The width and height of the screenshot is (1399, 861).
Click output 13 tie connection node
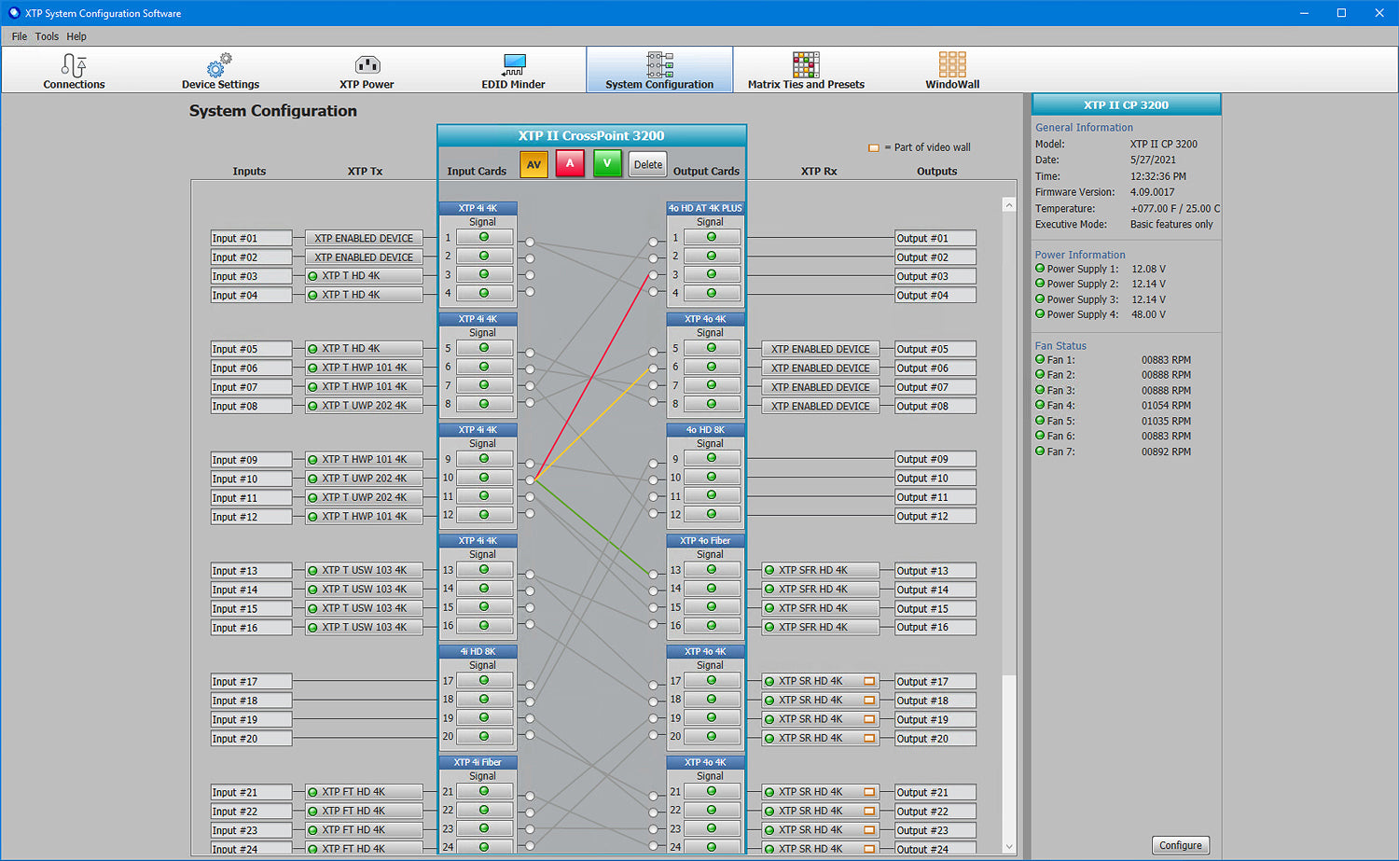tap(653, 575)
